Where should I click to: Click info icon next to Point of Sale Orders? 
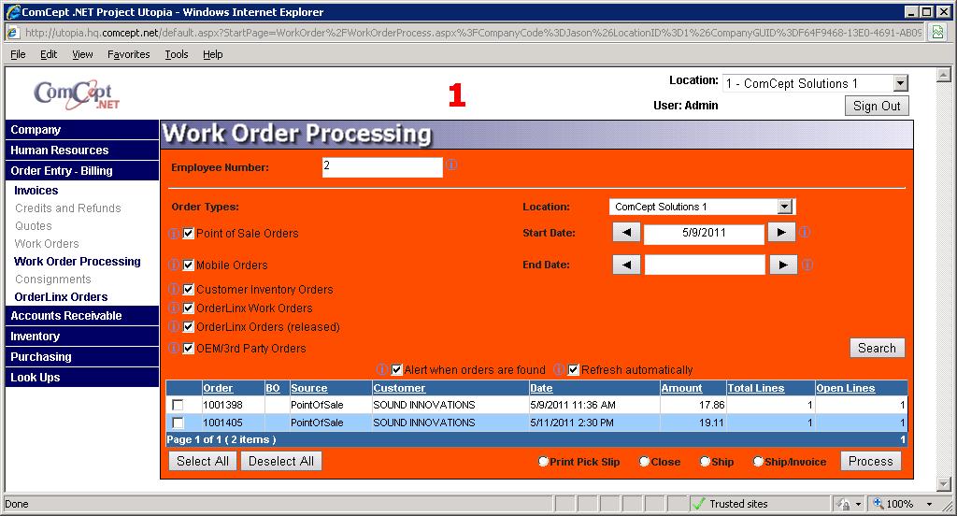(174, 234)
